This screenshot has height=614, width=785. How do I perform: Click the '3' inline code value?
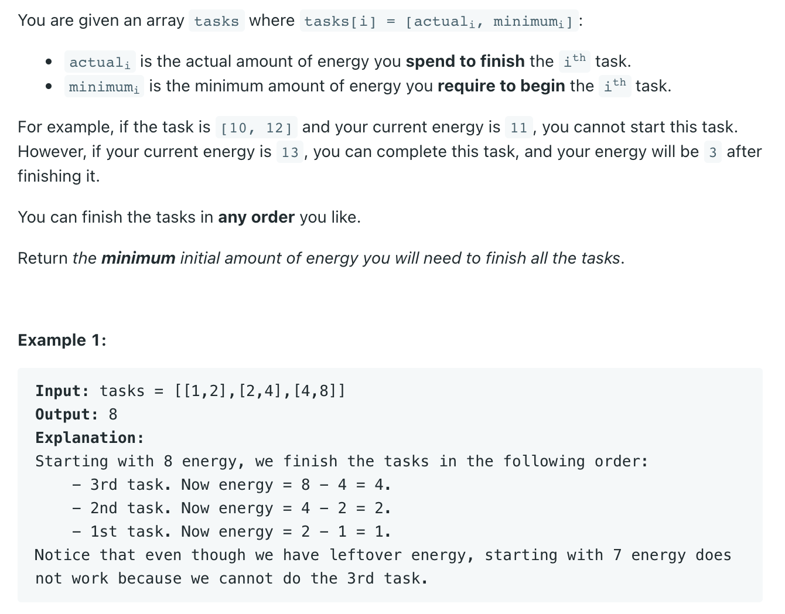[x=712, y=152]
